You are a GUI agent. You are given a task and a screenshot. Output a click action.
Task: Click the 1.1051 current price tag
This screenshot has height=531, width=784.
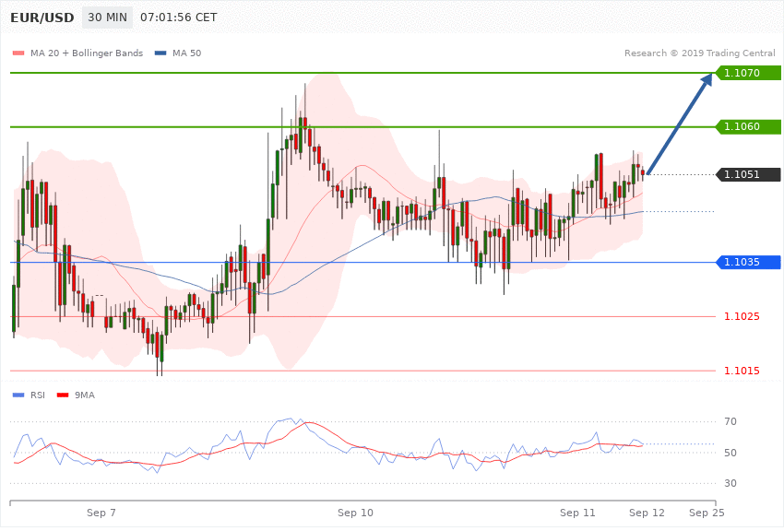coord(749,174)
